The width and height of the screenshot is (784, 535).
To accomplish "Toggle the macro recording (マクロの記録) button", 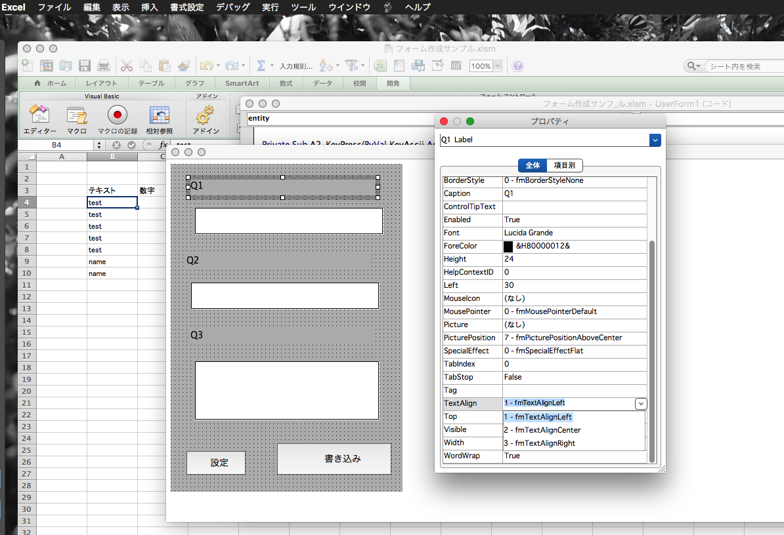I will tap(118, 116).
